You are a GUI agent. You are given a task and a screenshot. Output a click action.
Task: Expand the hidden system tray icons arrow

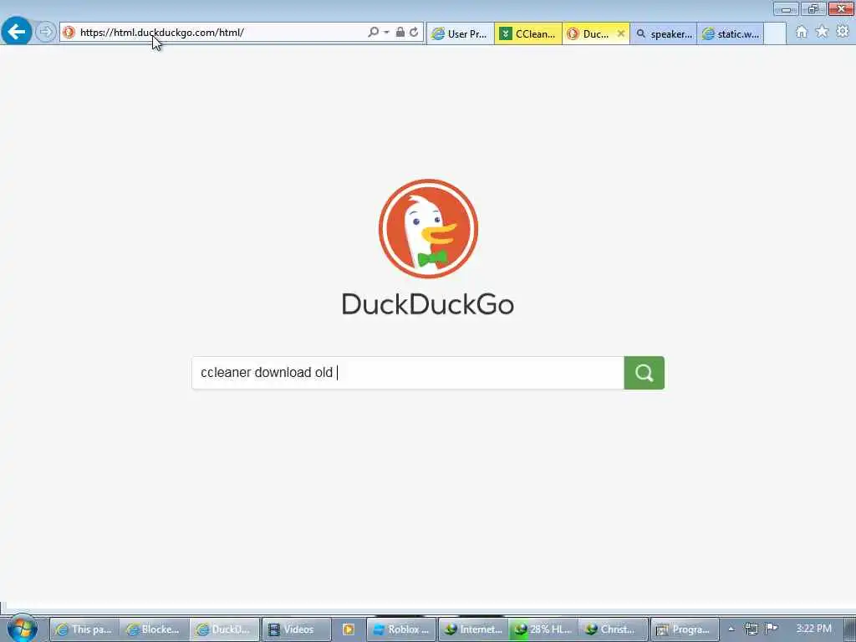pos(731,629)
